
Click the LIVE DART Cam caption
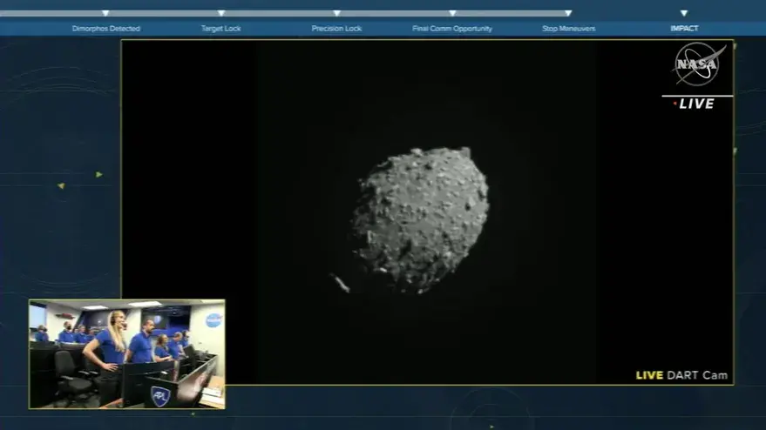[682, 375]
